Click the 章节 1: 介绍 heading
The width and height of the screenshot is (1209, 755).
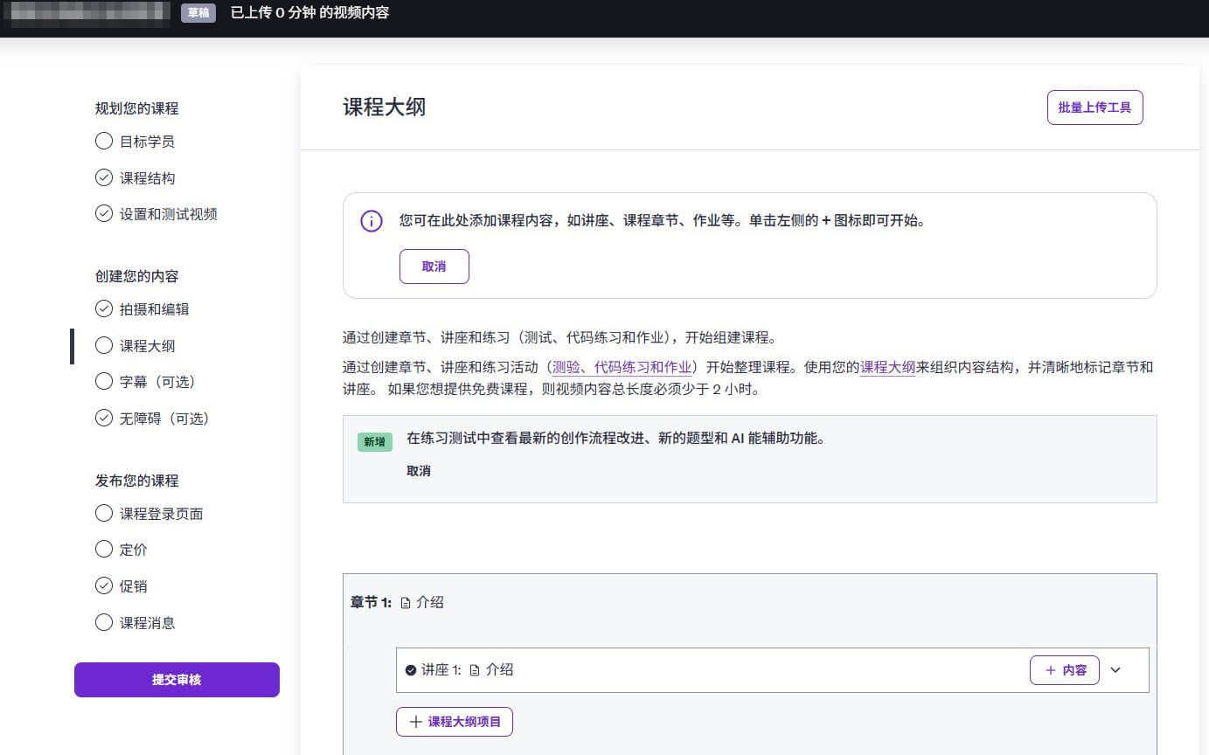click(x=397, y=603)
